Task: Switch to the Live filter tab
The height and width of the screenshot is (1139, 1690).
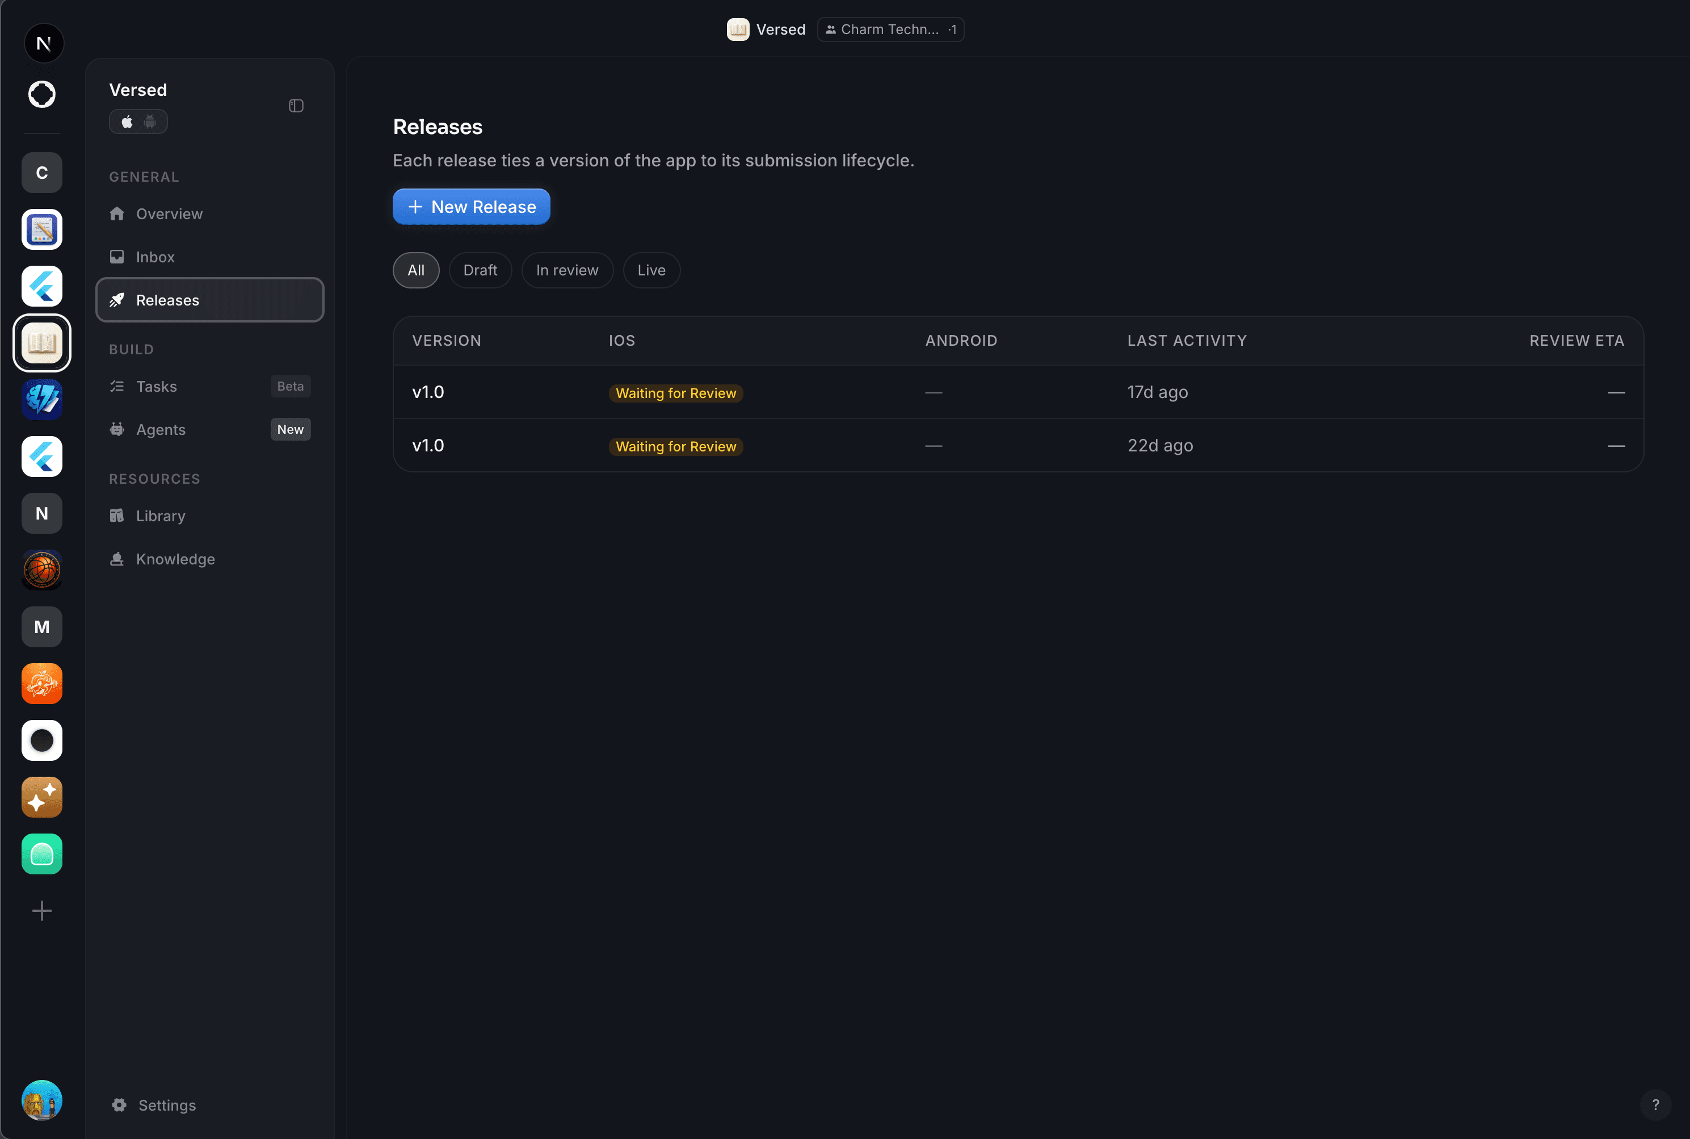Action: (650, 270)
